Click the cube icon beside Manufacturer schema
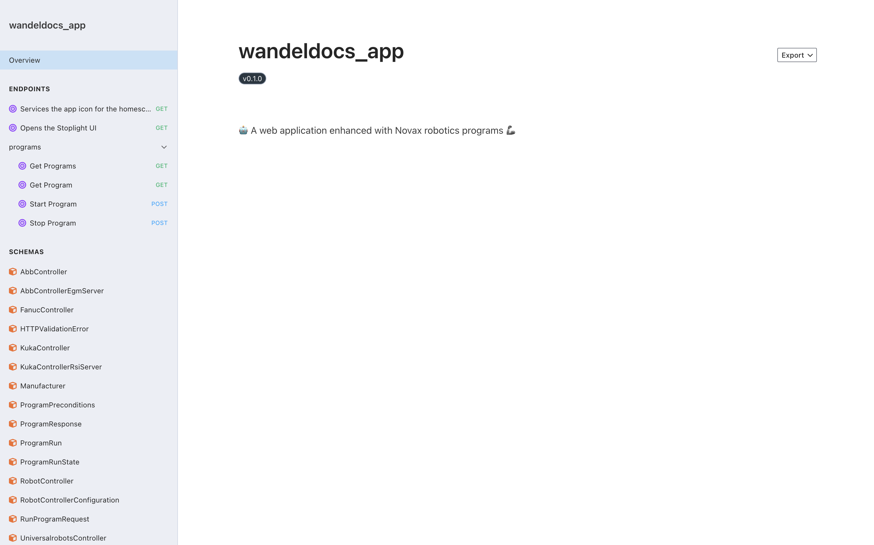The height and width of the screenshot is (545, 874). click(12, 386)
